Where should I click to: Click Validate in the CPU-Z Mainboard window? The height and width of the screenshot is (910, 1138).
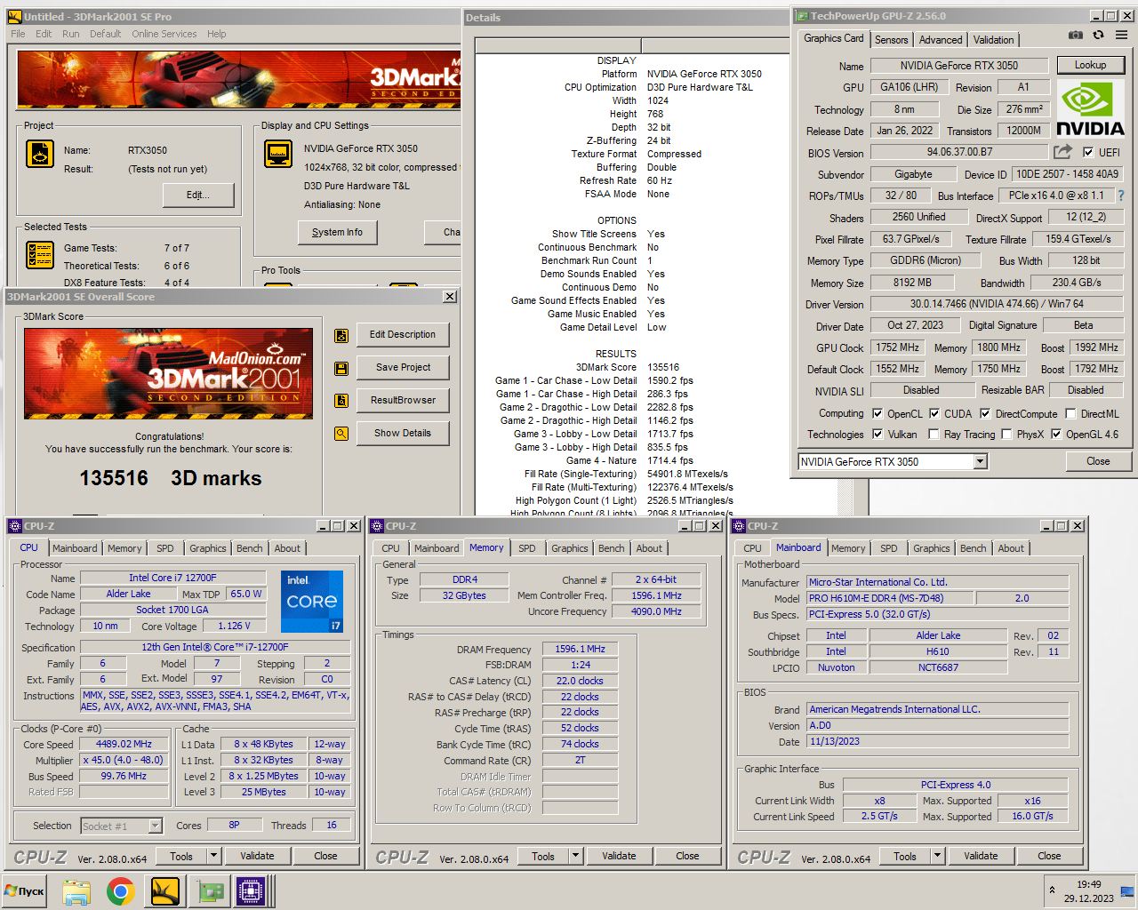[x=981, y=856]
